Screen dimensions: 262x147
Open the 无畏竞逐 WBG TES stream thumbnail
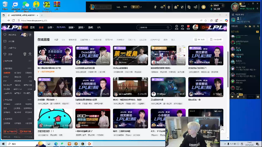coord(55,56)
